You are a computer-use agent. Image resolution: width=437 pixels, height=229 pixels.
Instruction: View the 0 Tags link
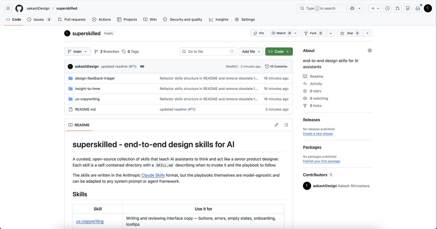pyautogui.click(x=130, y=52)
